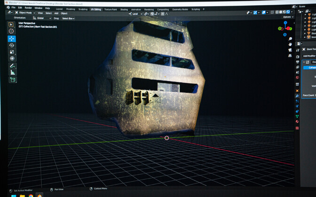
Task: Select the Add Cube tool
Action: pos(13,80)
